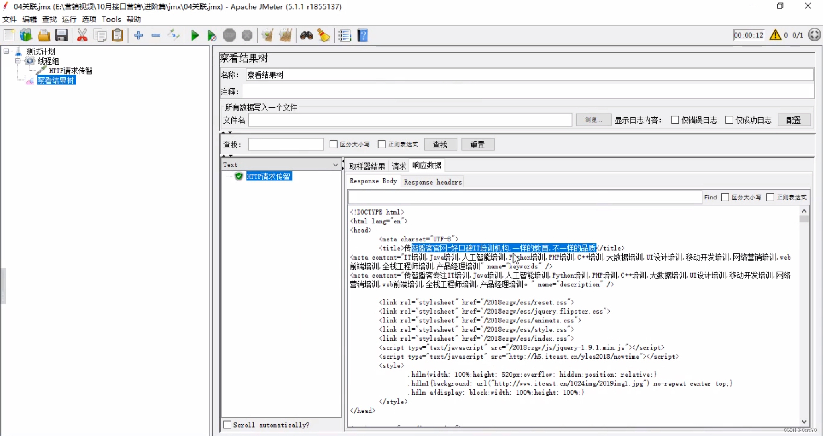Click the 名称 name input field
823x436 pixels.
pos(530,75)
